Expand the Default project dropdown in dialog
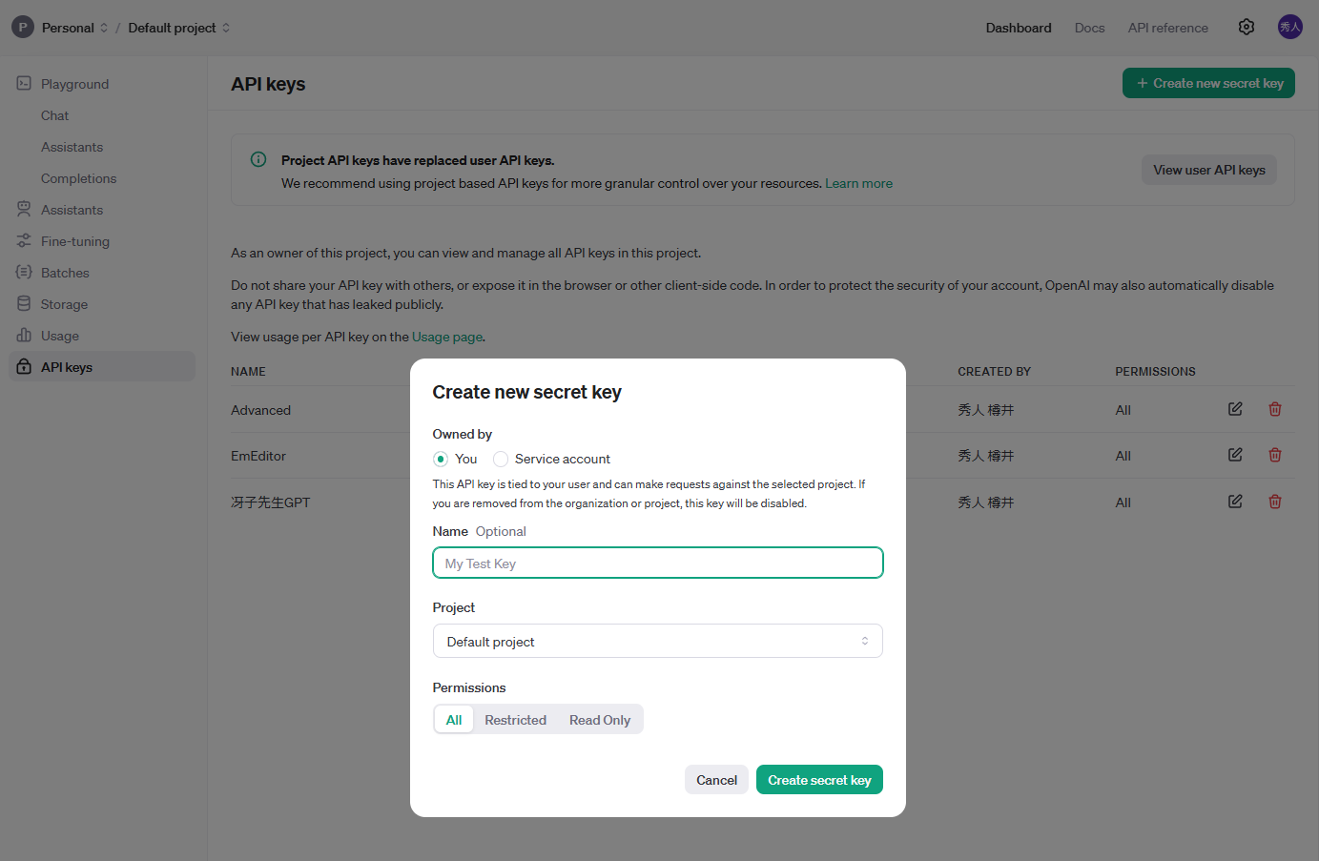 click(658, 641)
